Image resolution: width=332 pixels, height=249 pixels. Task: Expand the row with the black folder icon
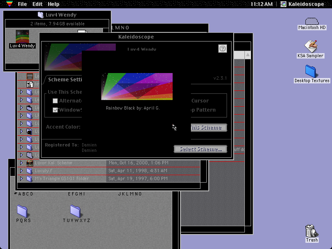pyautogui.click(x=22, y=131)
